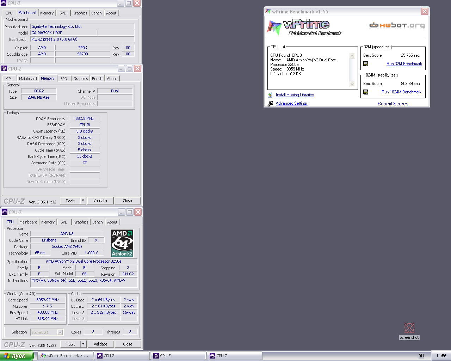The image size is (451, 361).
Task: Open the Tools dropdown arrow in CPU window
Action: (83, 344)
